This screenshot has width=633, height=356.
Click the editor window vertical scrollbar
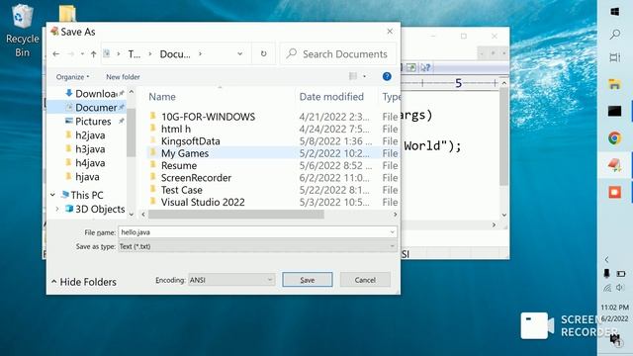pyautogui.click(x=503, y=136)
